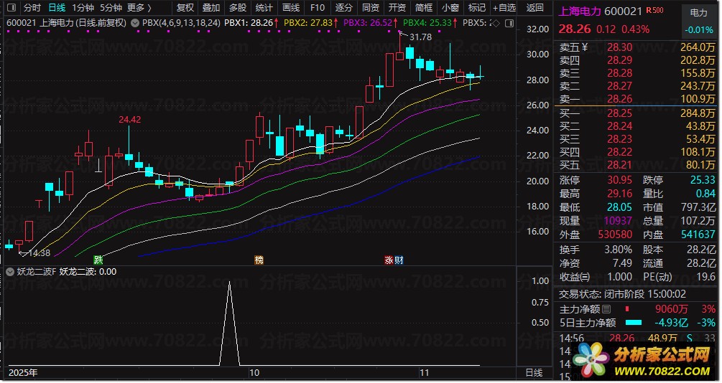Open 统计 statistics tool
722x383 pixels.
(264, 8)
